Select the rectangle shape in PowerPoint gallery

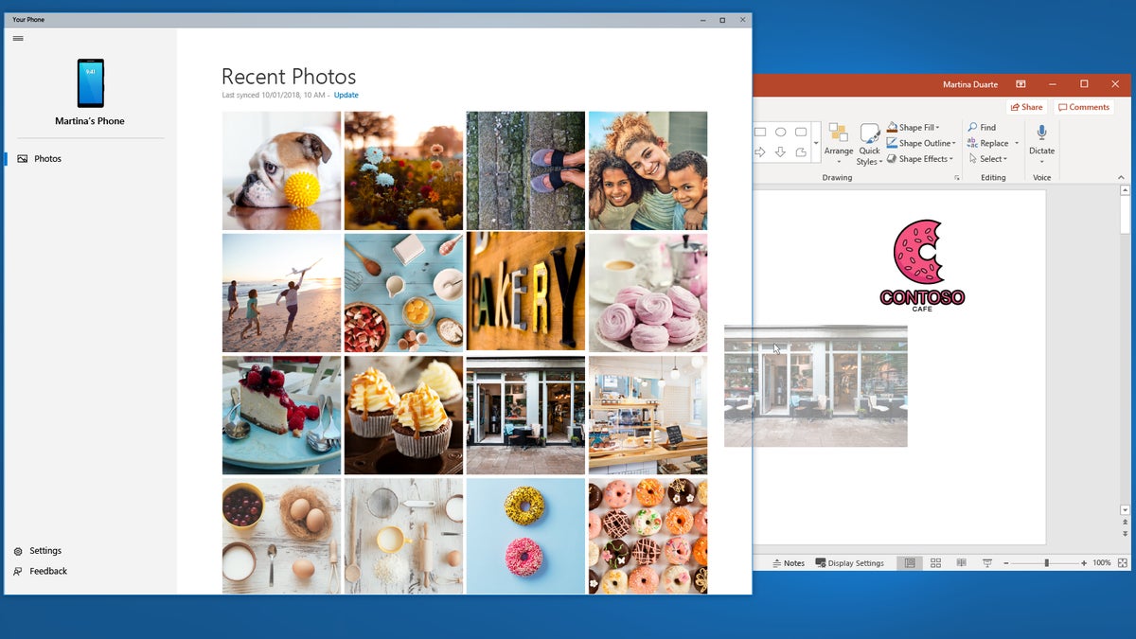coord(760,133)
